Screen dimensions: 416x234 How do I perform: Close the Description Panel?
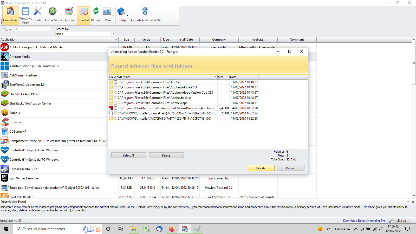click(413, 202)
